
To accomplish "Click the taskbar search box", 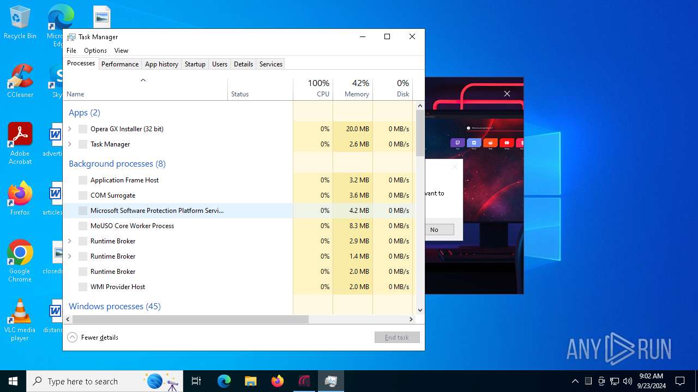I will (x=105, y=381).
